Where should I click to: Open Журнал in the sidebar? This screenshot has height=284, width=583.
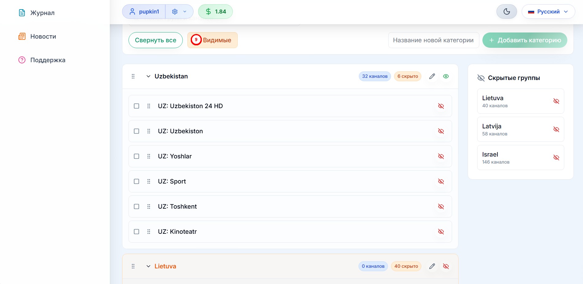(42, 13)
